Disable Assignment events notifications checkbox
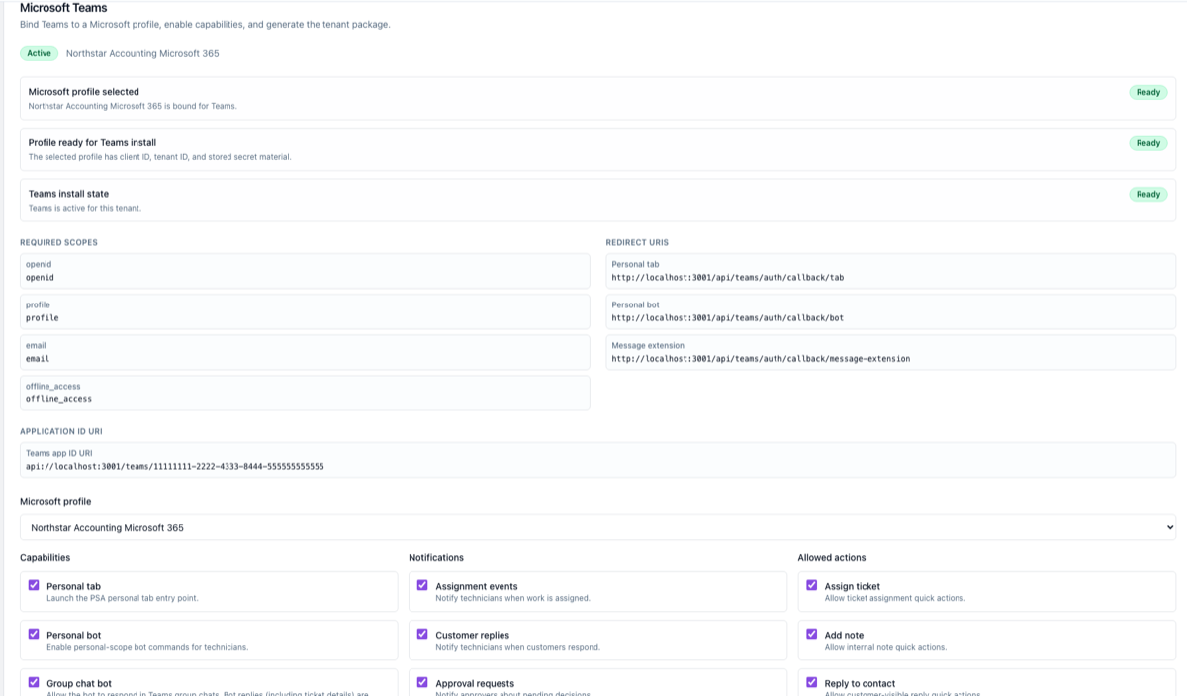This screenshot has height=696, width=1187. pyautogui.click(x=422, y=585)
